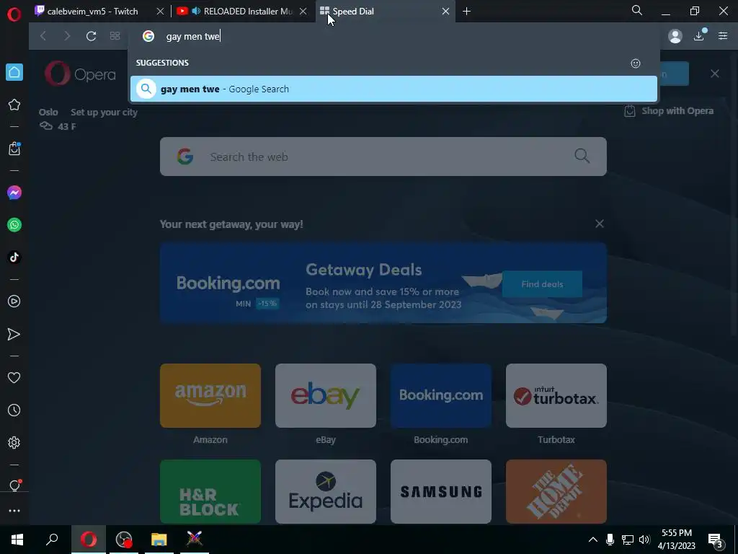The width and height of the screenshot is (738, 554).
Task: Open Expedia speed dial tile
Action: pyautogui.click(x=326, y=491)
